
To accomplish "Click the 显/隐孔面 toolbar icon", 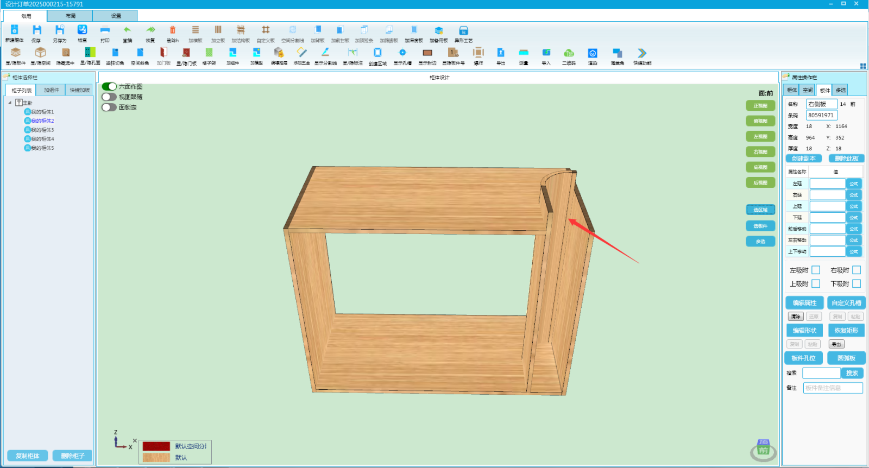I will click(x=90, y=53).
